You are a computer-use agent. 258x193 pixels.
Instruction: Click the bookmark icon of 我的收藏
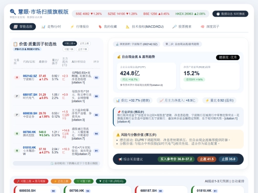pyautogui.click(x=100, y=27)
